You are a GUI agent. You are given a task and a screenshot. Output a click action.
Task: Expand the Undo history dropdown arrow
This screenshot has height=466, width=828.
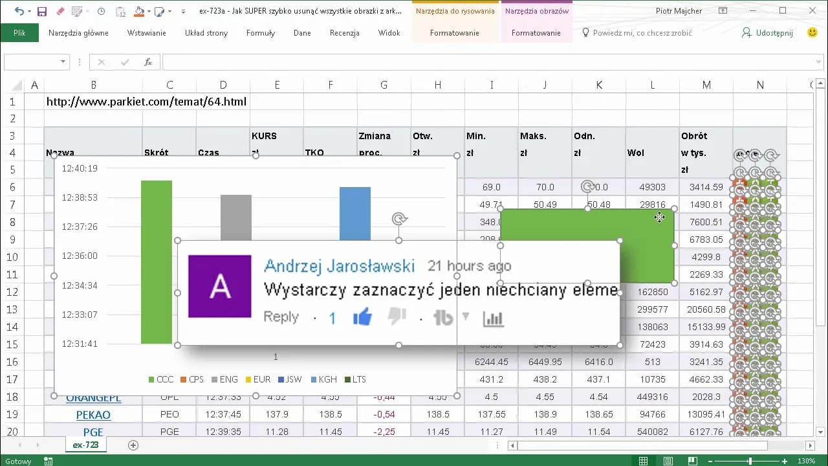29,11
